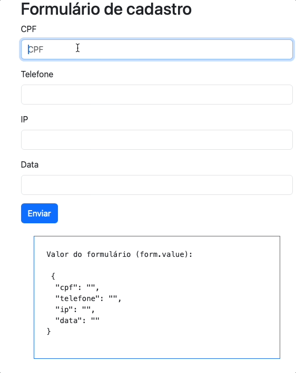Click the "telefone": "" line in the JSON output

pos(88,298)
